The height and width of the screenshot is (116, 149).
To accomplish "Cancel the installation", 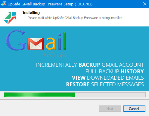I will pos(134,108).
